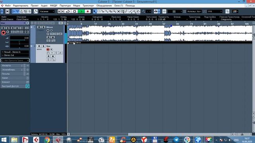Expand Minus track automation lanes
The image size is (255, 143).
(32, 27)
